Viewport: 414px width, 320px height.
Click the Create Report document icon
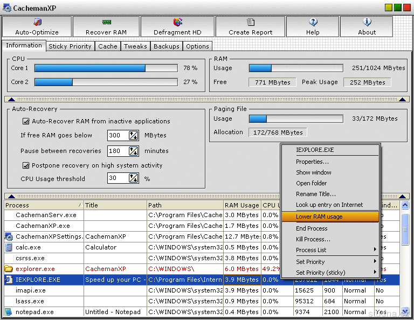point(251,23)
